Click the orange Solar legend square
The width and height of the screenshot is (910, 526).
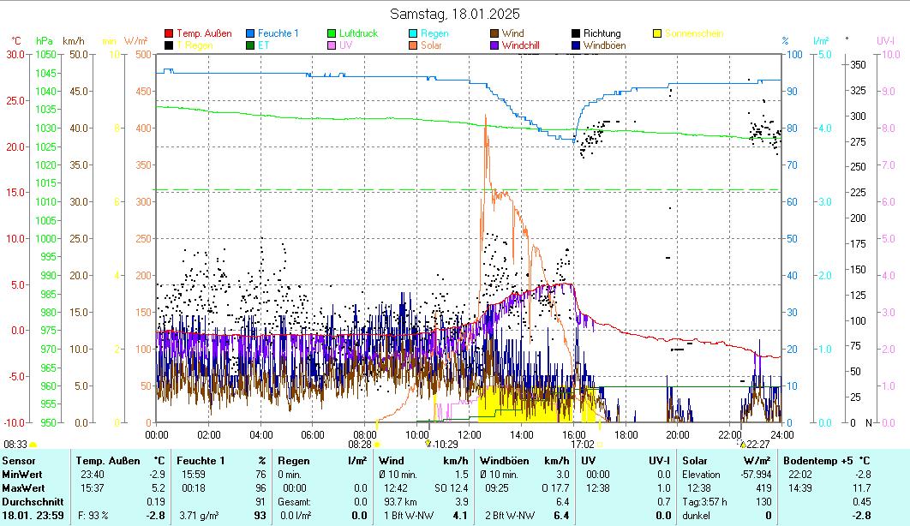tap(413, 45)
